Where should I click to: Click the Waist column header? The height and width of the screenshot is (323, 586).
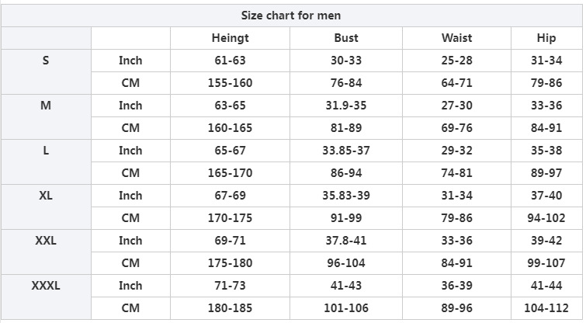(x=456, y=38)
